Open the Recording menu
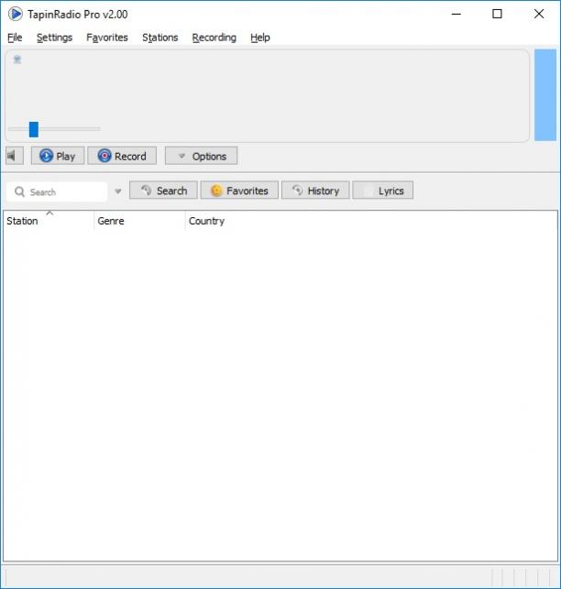The height and width of the screenshot is (589, 561). (x=214, y=38)
